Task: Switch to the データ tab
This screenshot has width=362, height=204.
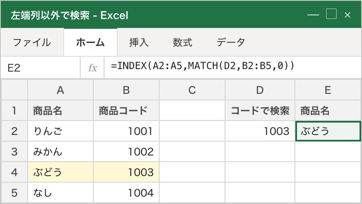Action: point(231,42)
